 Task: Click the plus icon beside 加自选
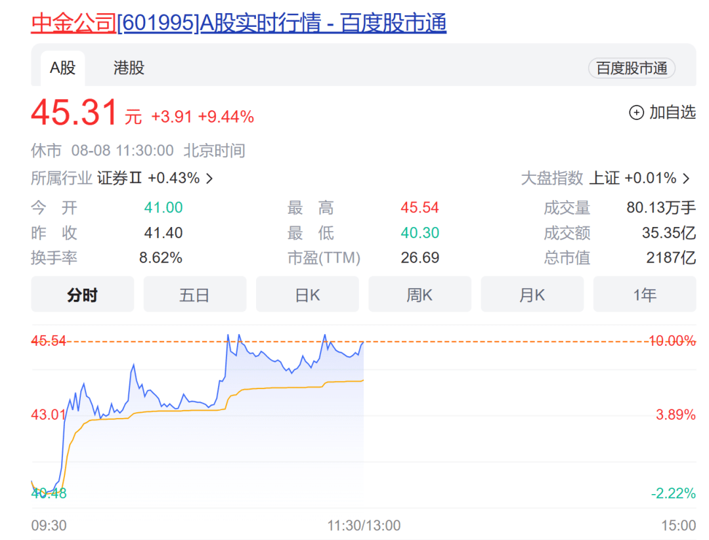point(636,113)
